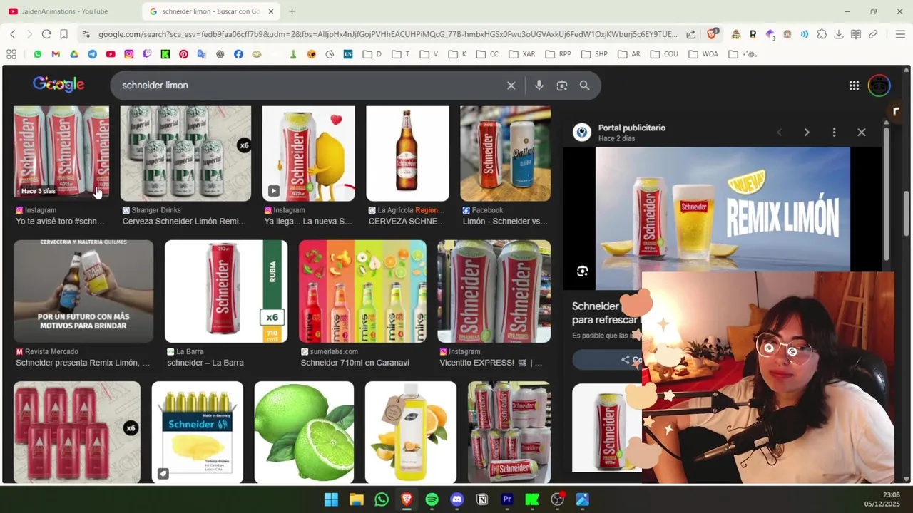The image size is (913, 513).
Task: Open the WOA bookmarks folder
Action: pos(704,54)
